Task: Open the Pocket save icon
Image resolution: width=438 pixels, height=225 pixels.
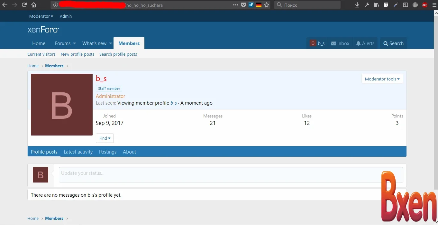Action: coord(243,5)
